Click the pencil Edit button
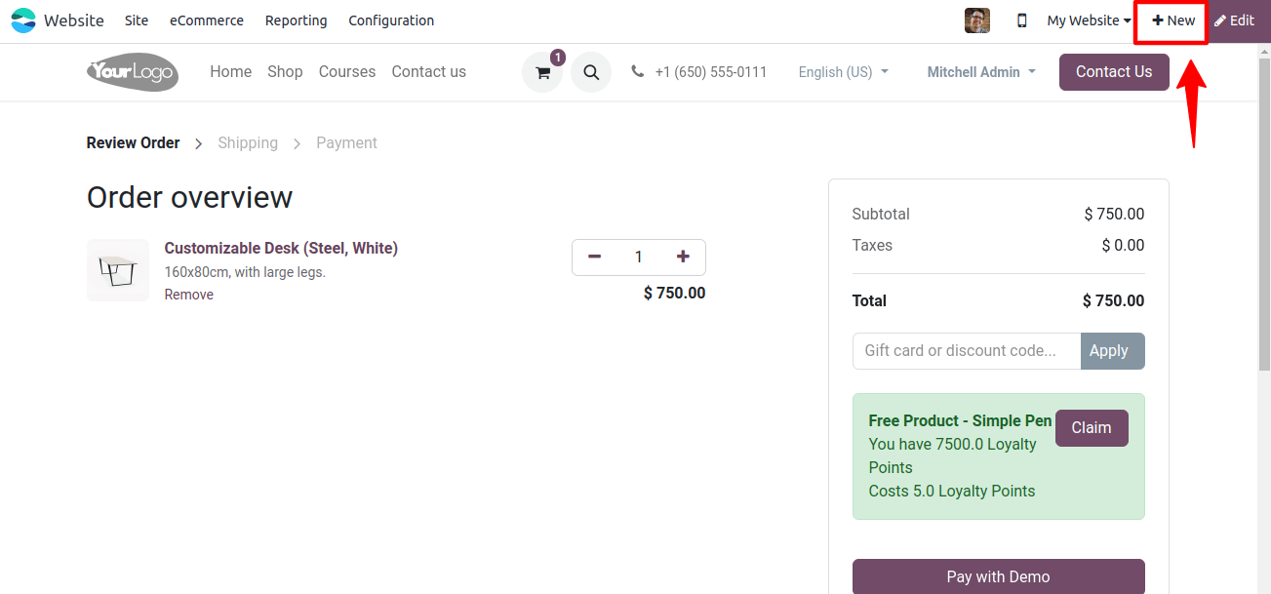 click(1234, 20)
